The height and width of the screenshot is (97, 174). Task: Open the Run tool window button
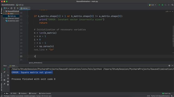[6, 93]
